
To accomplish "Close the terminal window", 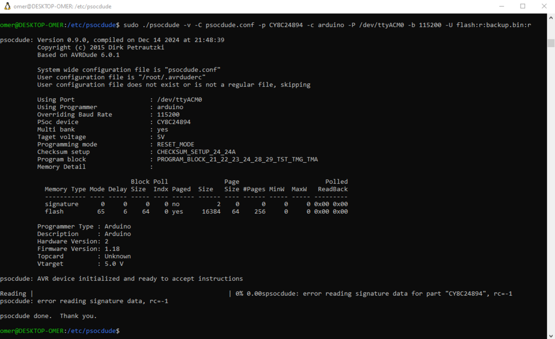I will tap(544, 6).
